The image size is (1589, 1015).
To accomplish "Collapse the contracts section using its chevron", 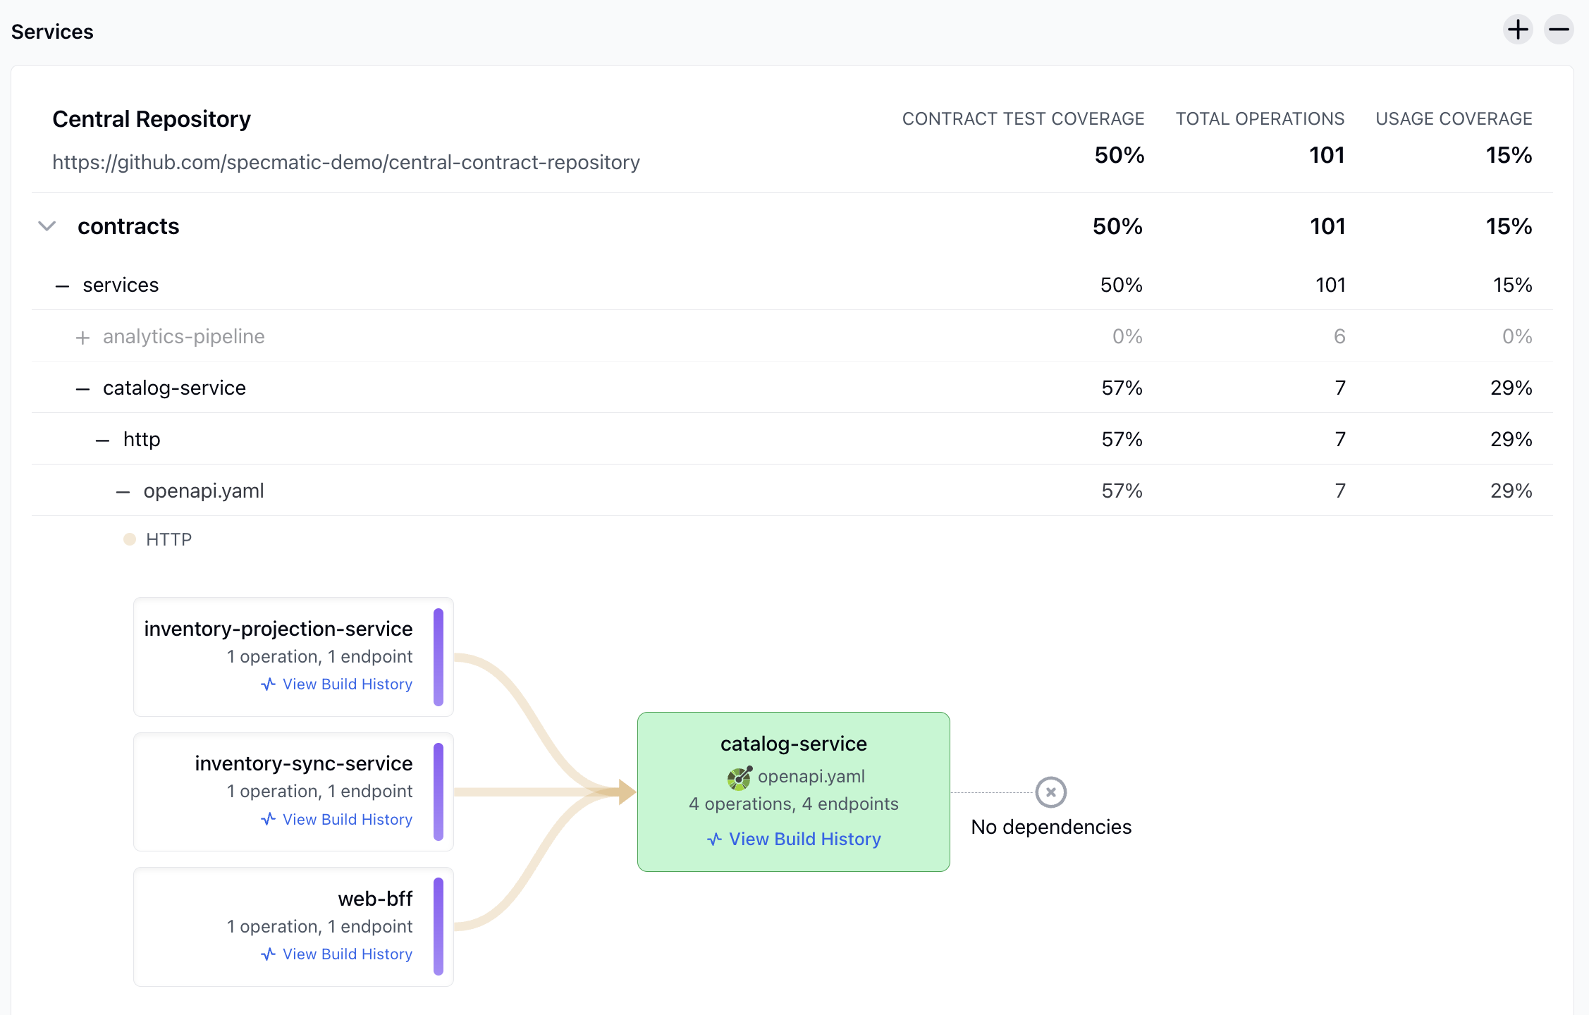I will coord(47,226).
